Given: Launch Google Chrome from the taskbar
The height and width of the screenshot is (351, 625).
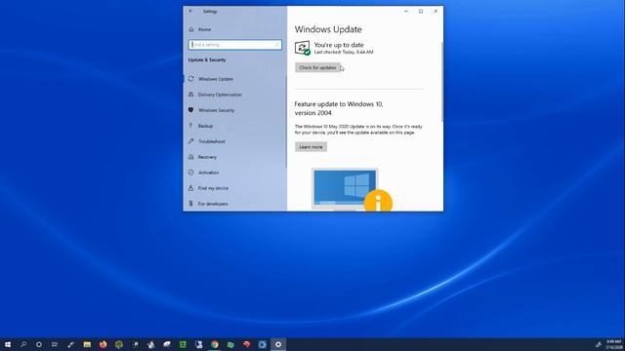Looking at the screenshot, I should (x=215, y=344).
